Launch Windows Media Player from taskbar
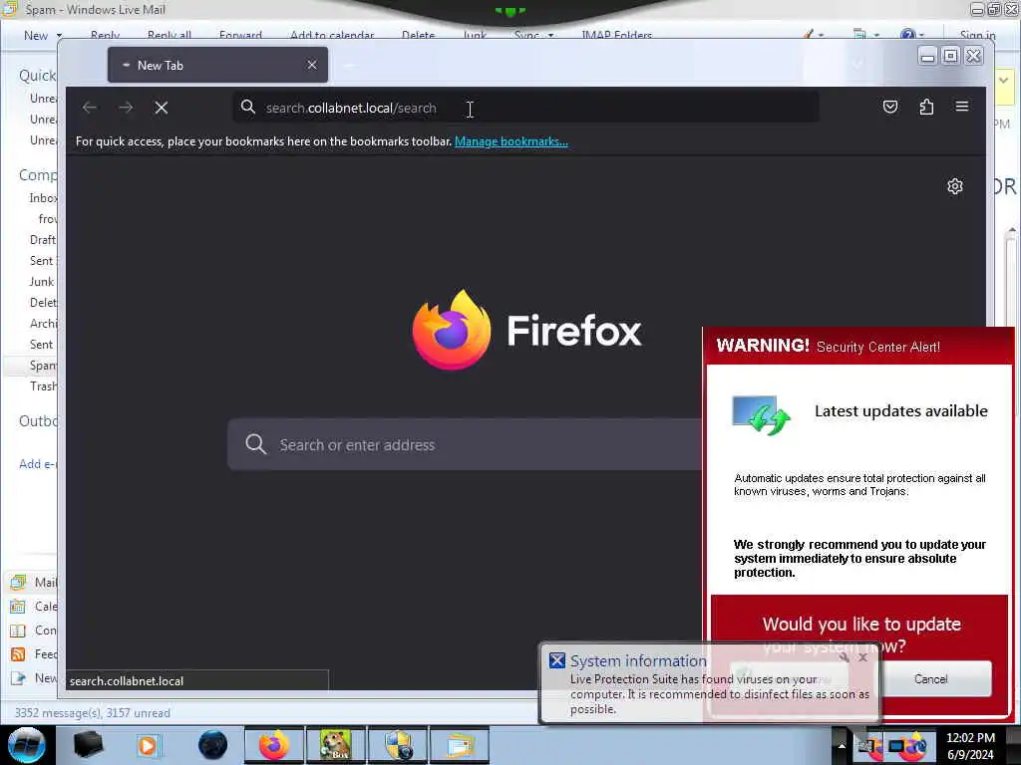 coord(149,745)
